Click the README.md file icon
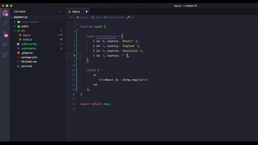This screenshot has width=258, height=145. pyautogui.click(x=18, y=62)
